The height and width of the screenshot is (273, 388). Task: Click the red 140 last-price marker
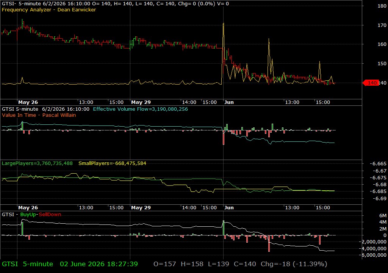[371, 83]
